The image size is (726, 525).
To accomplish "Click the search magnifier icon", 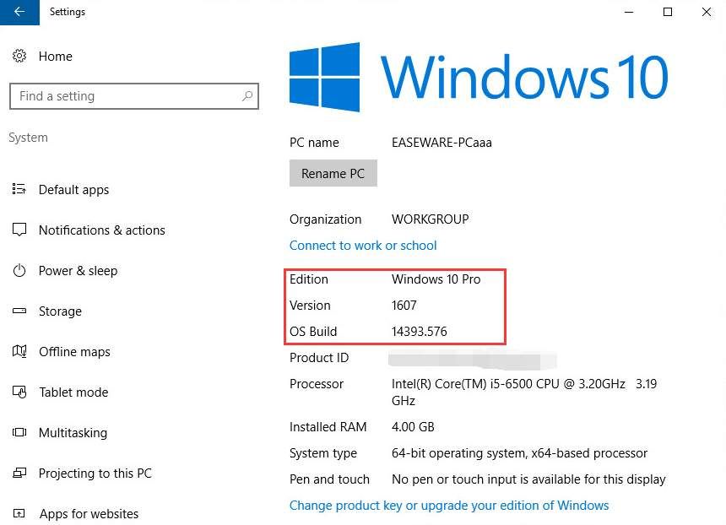I will click(247, 96).
